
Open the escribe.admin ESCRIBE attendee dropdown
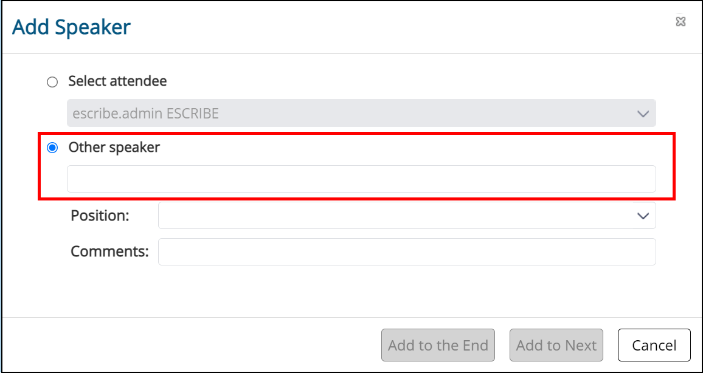pos(361,113)
